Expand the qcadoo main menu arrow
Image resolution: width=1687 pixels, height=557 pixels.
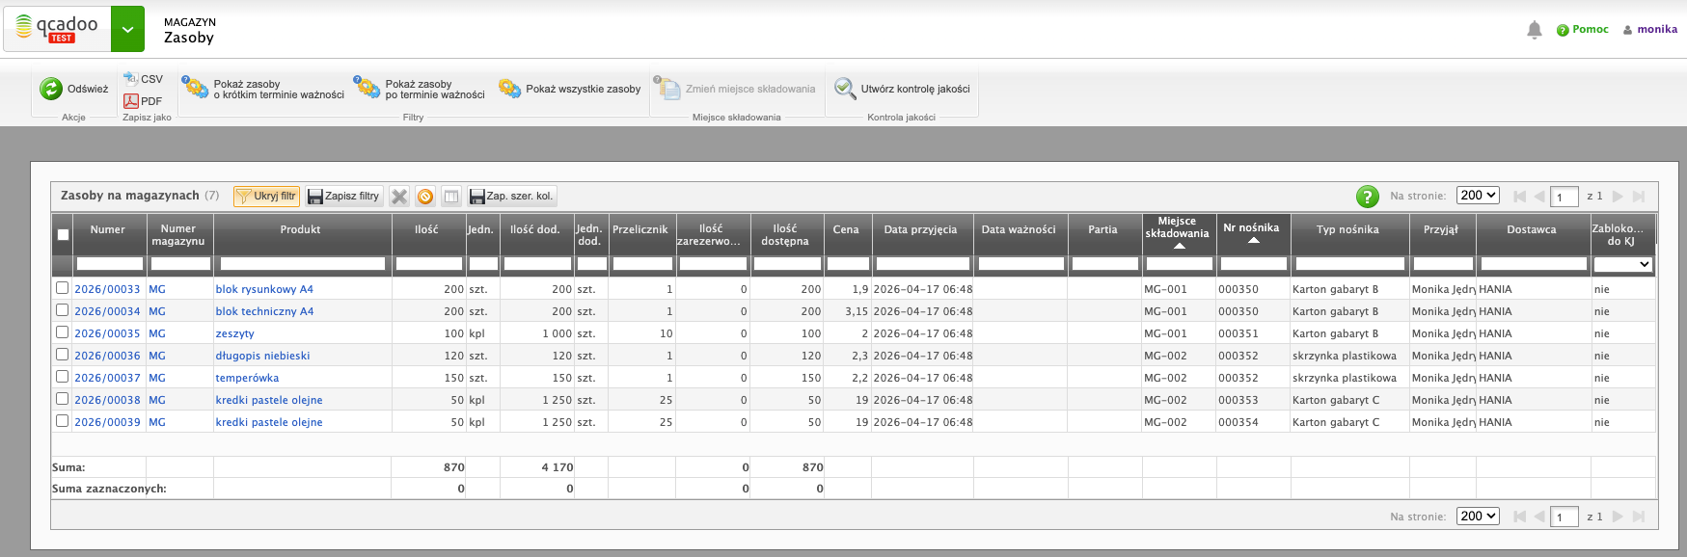[127, 30]
